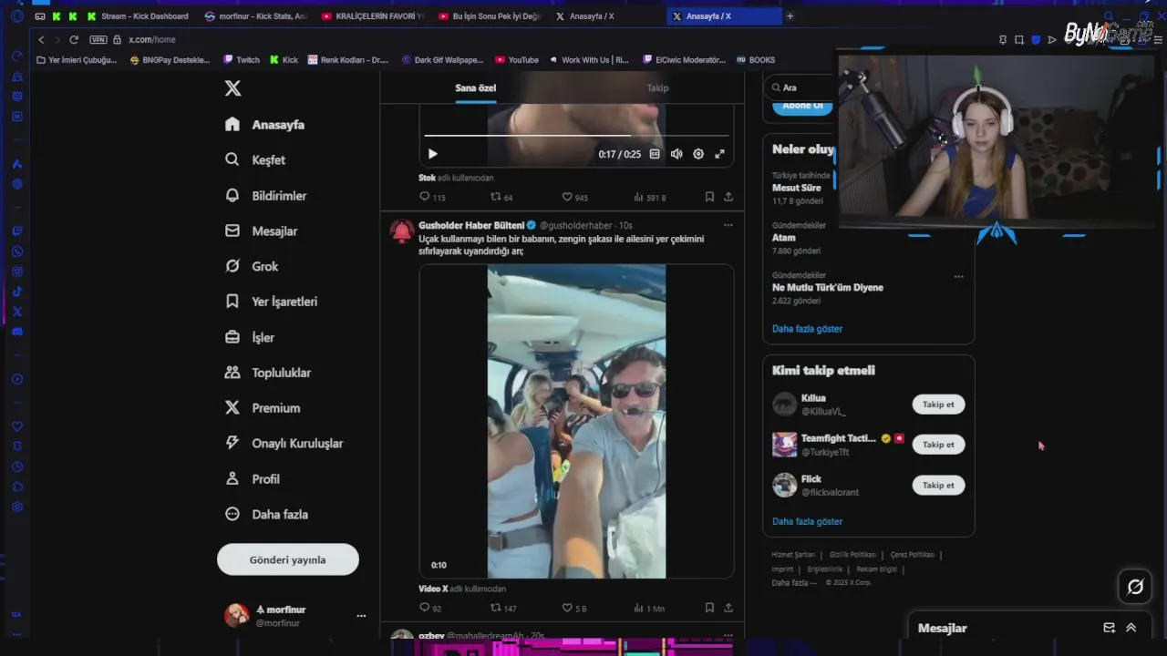Open Bildirimler notifications
Screen dimensions: 1167x656
(265, 196)
